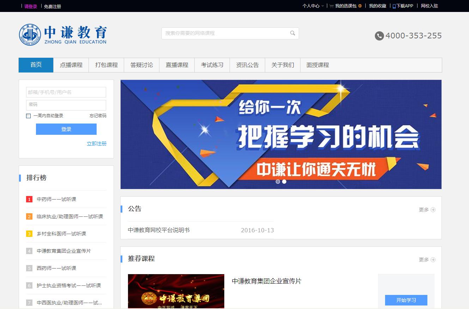
Task: Enable the 一周内自动登录 checkbox
Action: click(x=29, y=116)
